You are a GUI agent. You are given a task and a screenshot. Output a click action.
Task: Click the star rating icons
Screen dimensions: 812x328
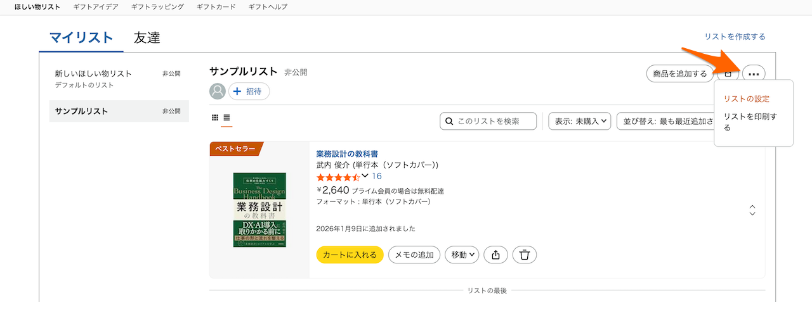click(x=337, y=177)
